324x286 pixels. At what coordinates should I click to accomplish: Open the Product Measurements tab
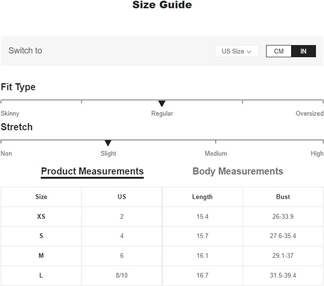click(92, 171)
